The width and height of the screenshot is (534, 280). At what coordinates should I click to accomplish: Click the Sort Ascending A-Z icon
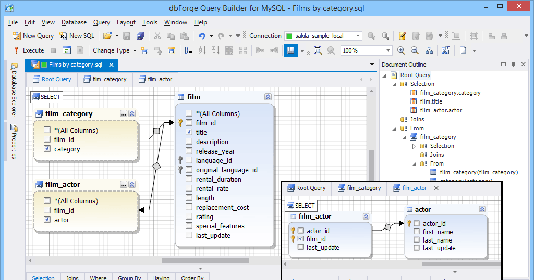202,50
